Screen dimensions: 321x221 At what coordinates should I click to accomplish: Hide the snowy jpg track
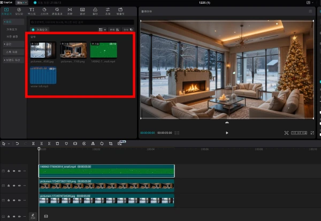tap(14, 200)
